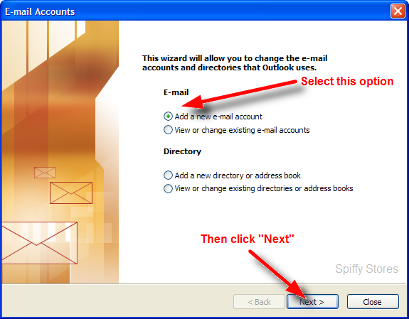Select the 'Add a new e-mail account' radio button
Viewport: 409px width, 319px height.
168,117
